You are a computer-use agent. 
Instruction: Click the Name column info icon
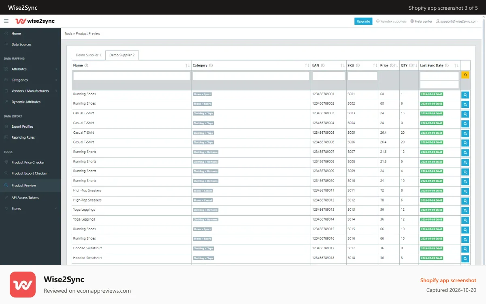pos(86,65)
